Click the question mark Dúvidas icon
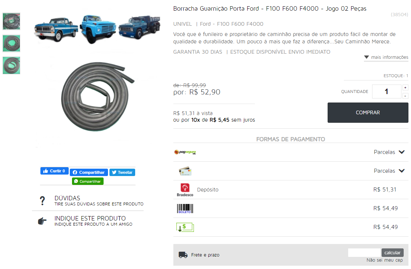 43,201
